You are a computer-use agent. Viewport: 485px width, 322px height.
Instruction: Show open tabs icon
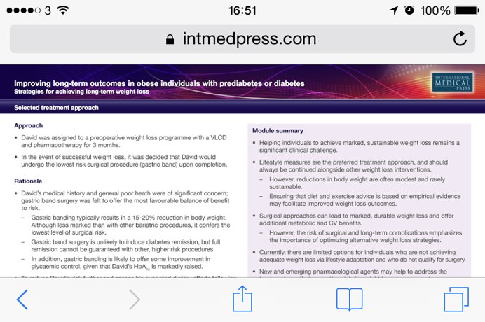(x=456, y=300)
